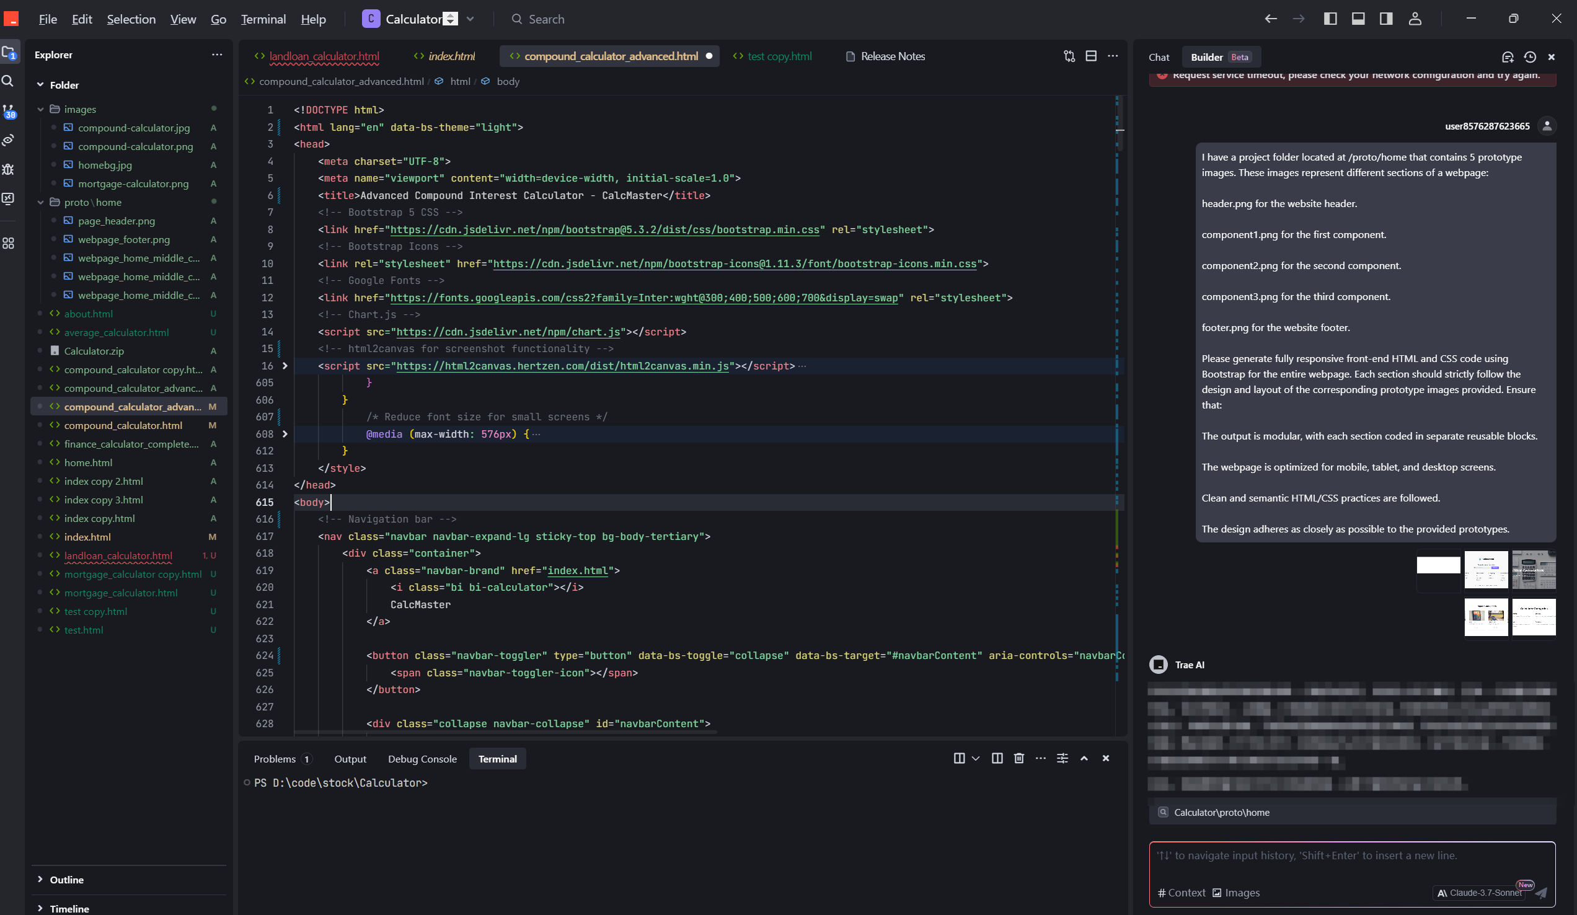The width and height of the screenshot is (1577, 915).
Task: Open the Extensions grid icon in activity bar
Action: tap(8, 243)
